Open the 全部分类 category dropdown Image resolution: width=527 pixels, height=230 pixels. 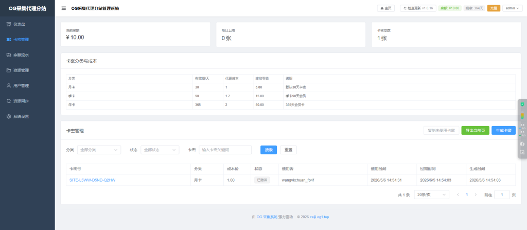pyautogui.click(x=99, y=150)
